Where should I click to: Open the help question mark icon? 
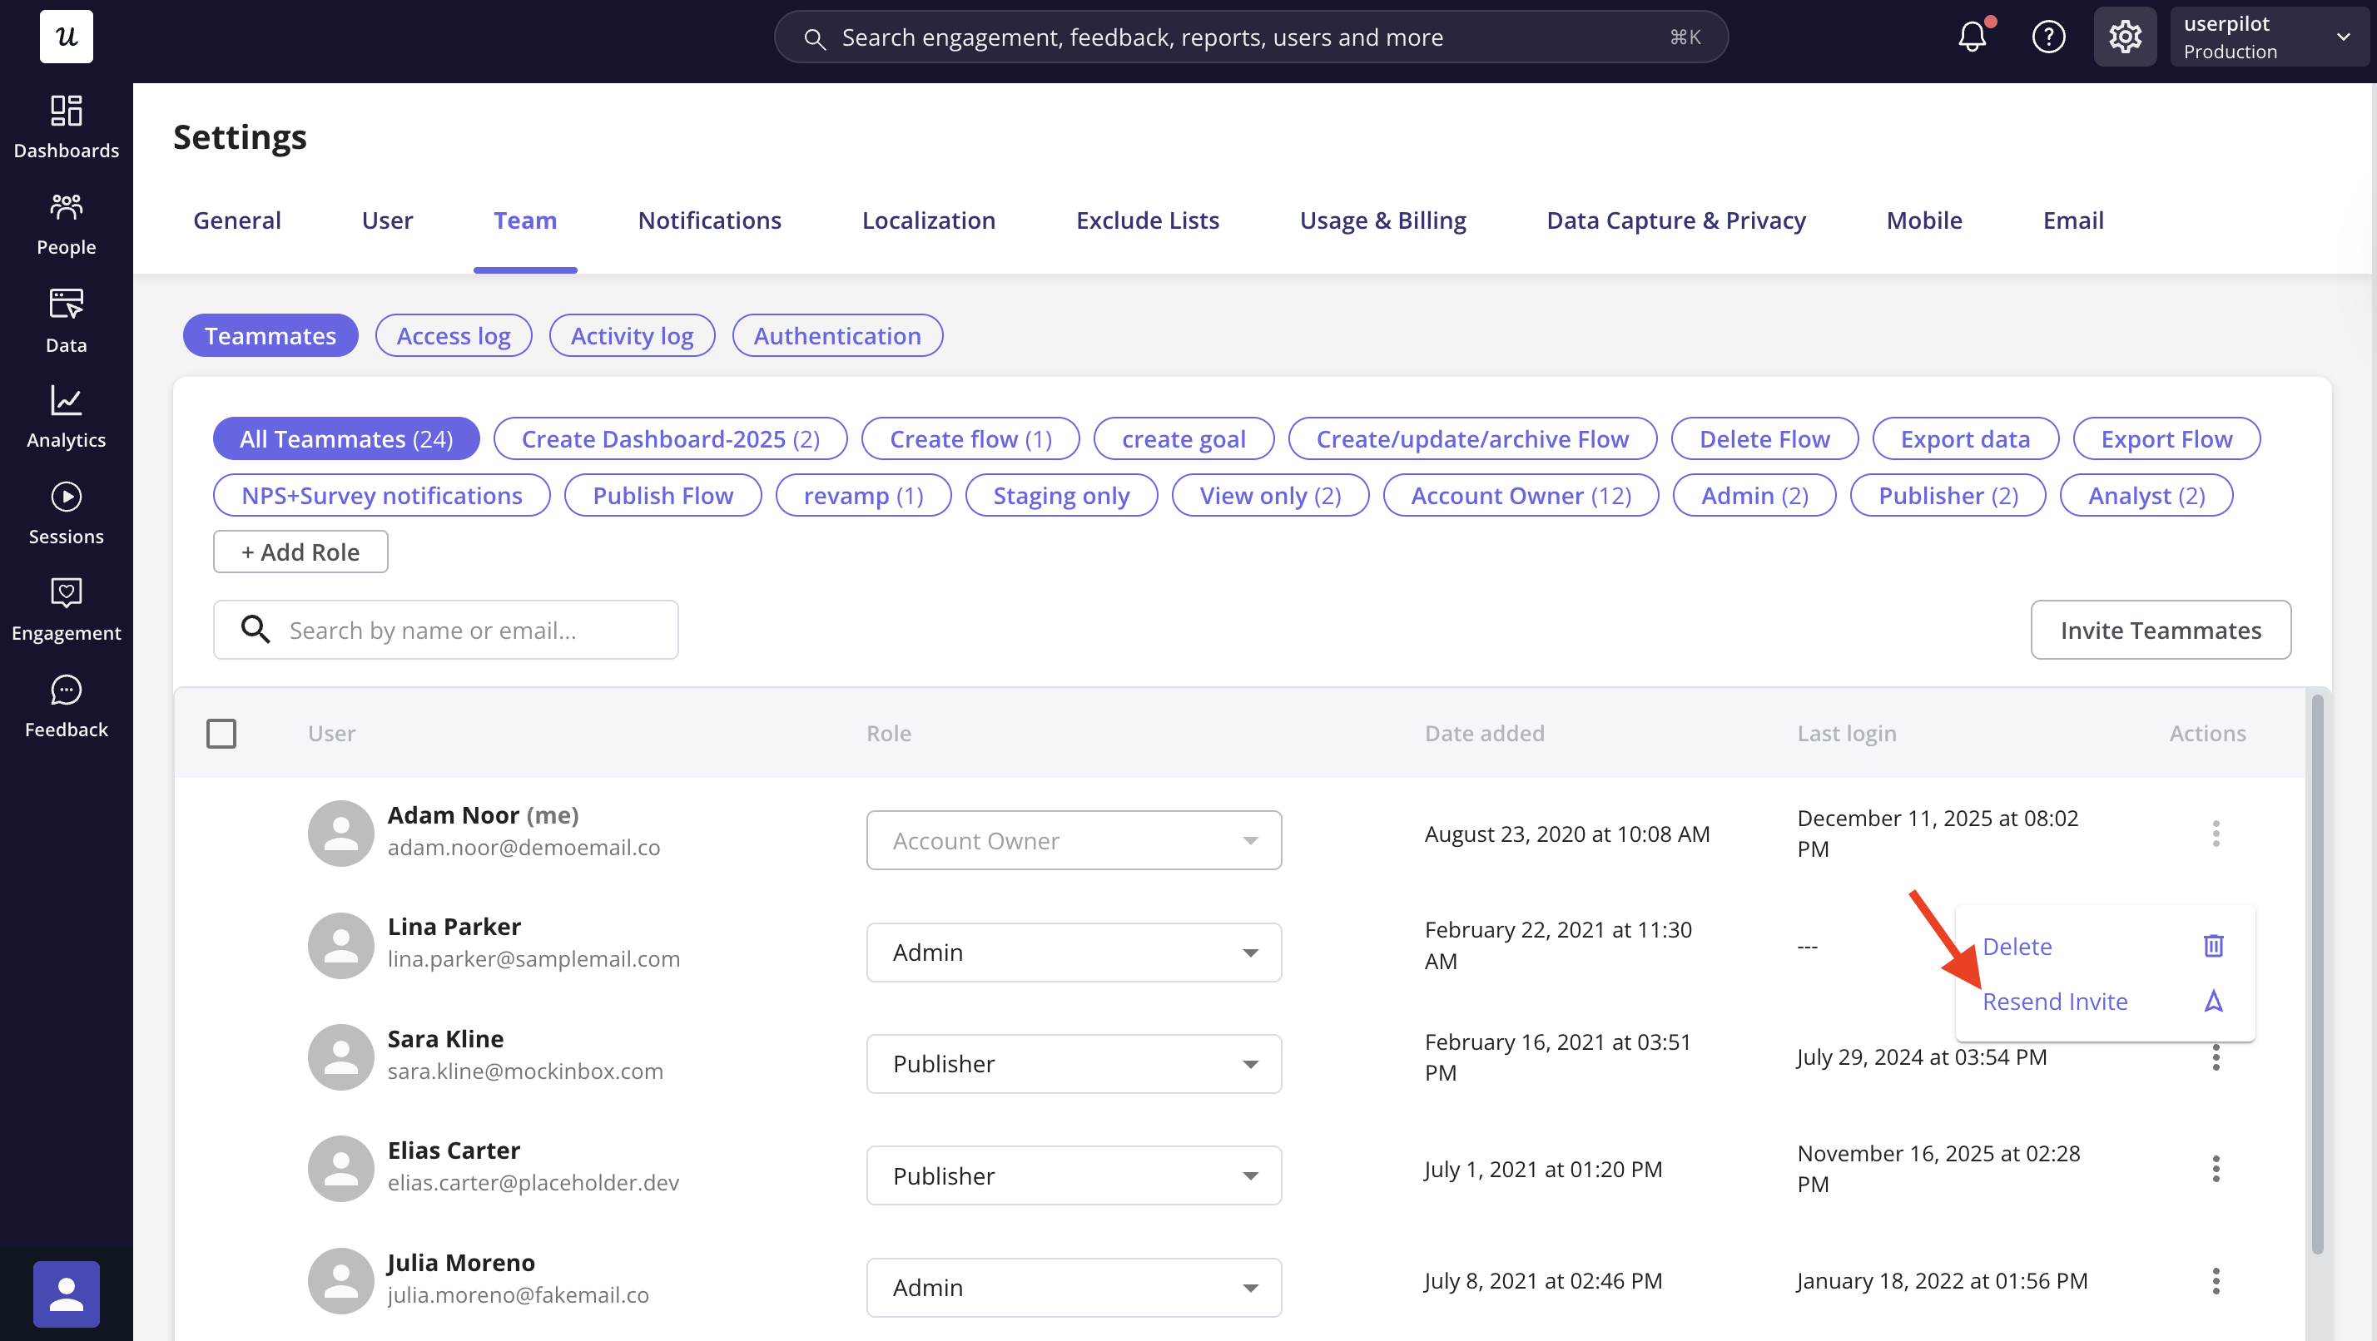(x=2047, y=37)
